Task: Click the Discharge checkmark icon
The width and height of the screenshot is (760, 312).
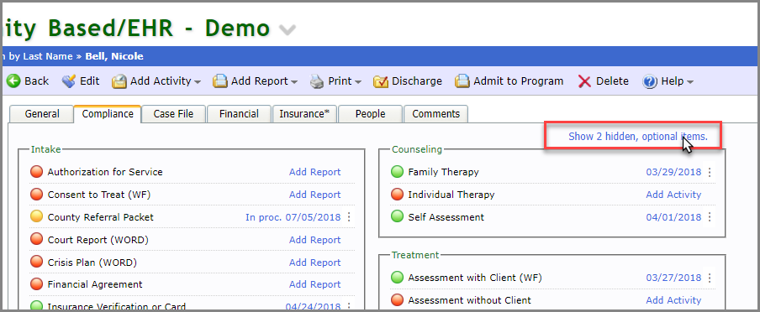Action: (381, 81)
